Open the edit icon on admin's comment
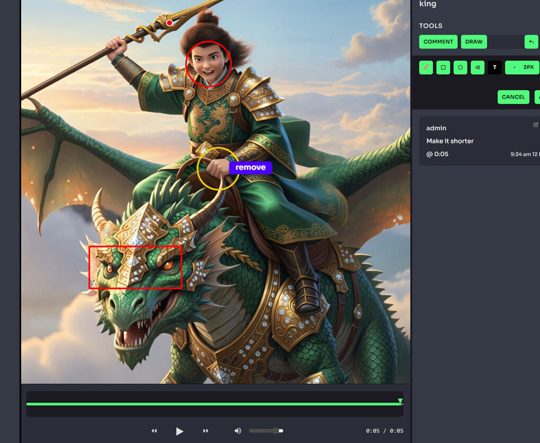Screen dimensions: 540x443 [x=536, y=124]
